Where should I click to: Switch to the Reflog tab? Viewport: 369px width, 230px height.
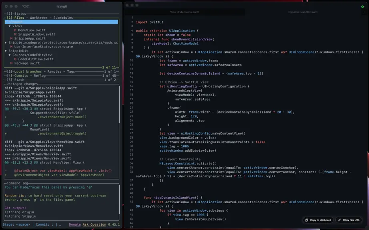[40, 76]
